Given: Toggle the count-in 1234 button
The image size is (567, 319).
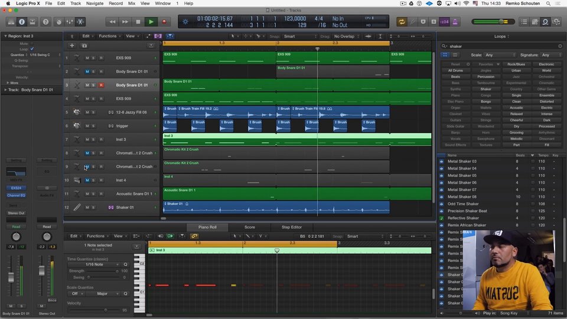Looking at the screenshot, I should [444, 22].
